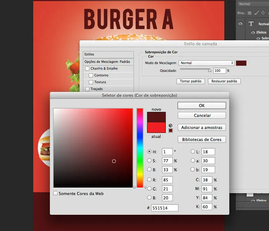Viewport: 269px width, 231px height.
Task: Select the L lightness radio button
Action: tap(193, 151)
